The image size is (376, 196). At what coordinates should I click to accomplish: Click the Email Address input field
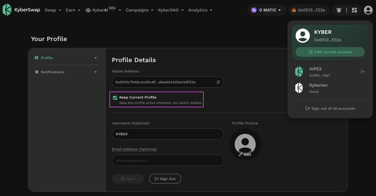168,161
